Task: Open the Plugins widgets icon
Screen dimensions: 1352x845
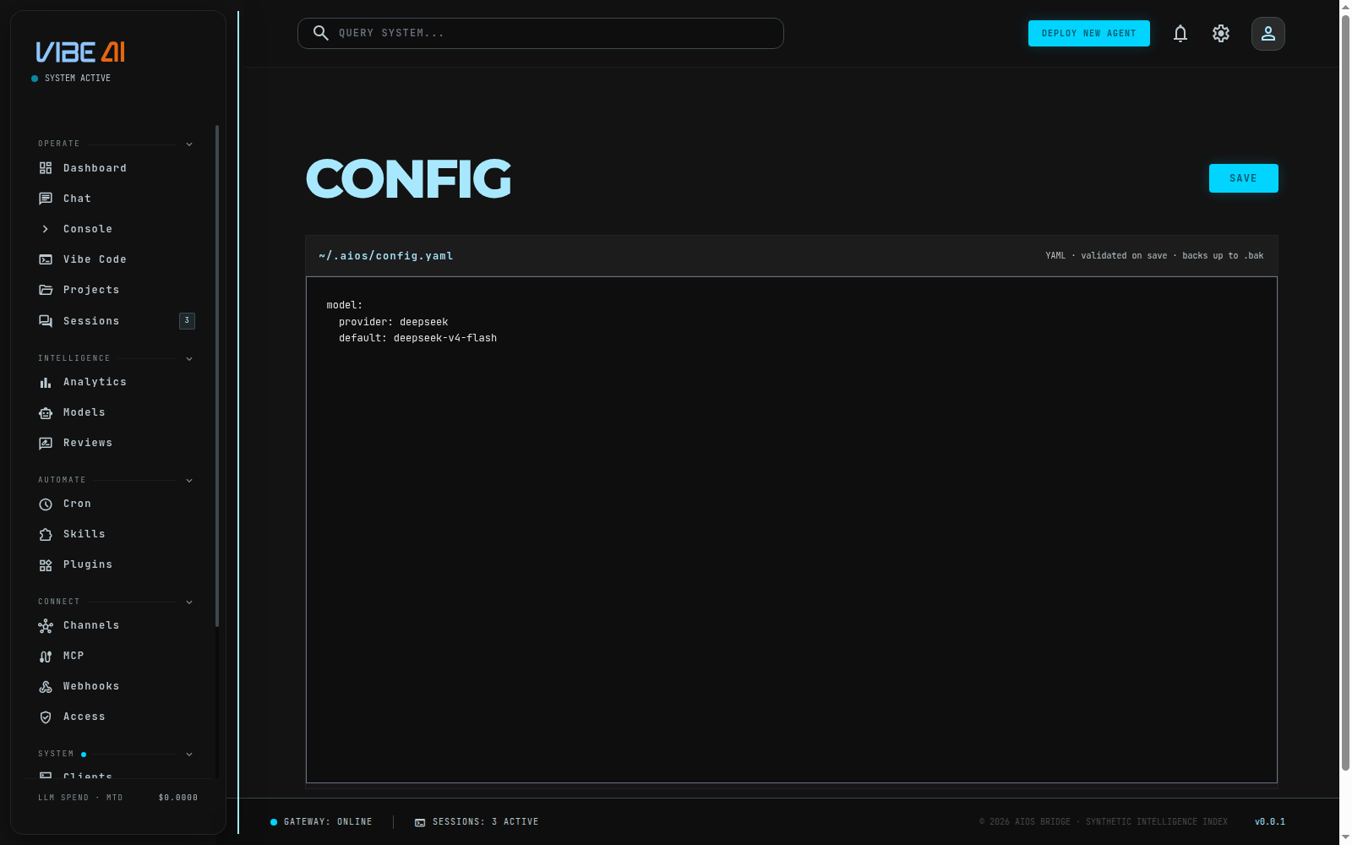Action: 46,564
